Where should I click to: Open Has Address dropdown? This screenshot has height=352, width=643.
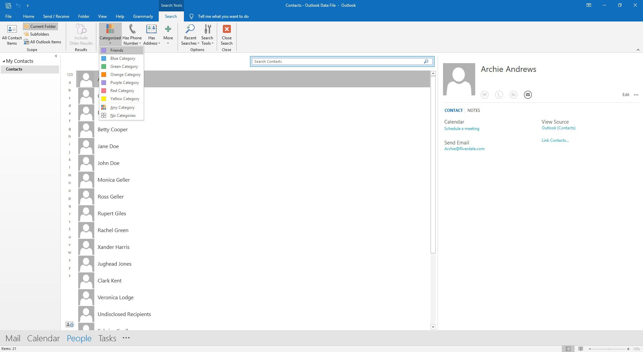pos(152,35)
